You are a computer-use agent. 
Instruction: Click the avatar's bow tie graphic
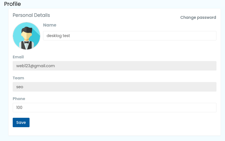coord(27,42)
